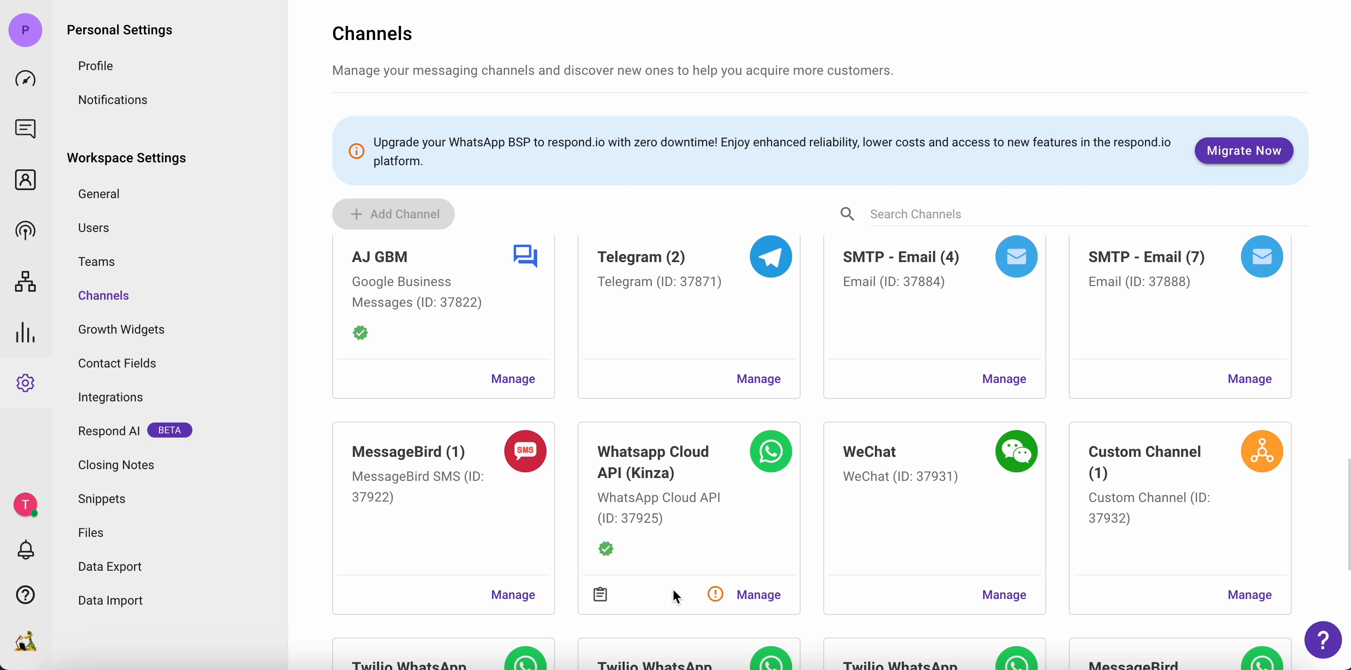
Task: Open the Dashboard speedometer icon in sidebar
Action: pyautogui.click(x=25, y=79)
